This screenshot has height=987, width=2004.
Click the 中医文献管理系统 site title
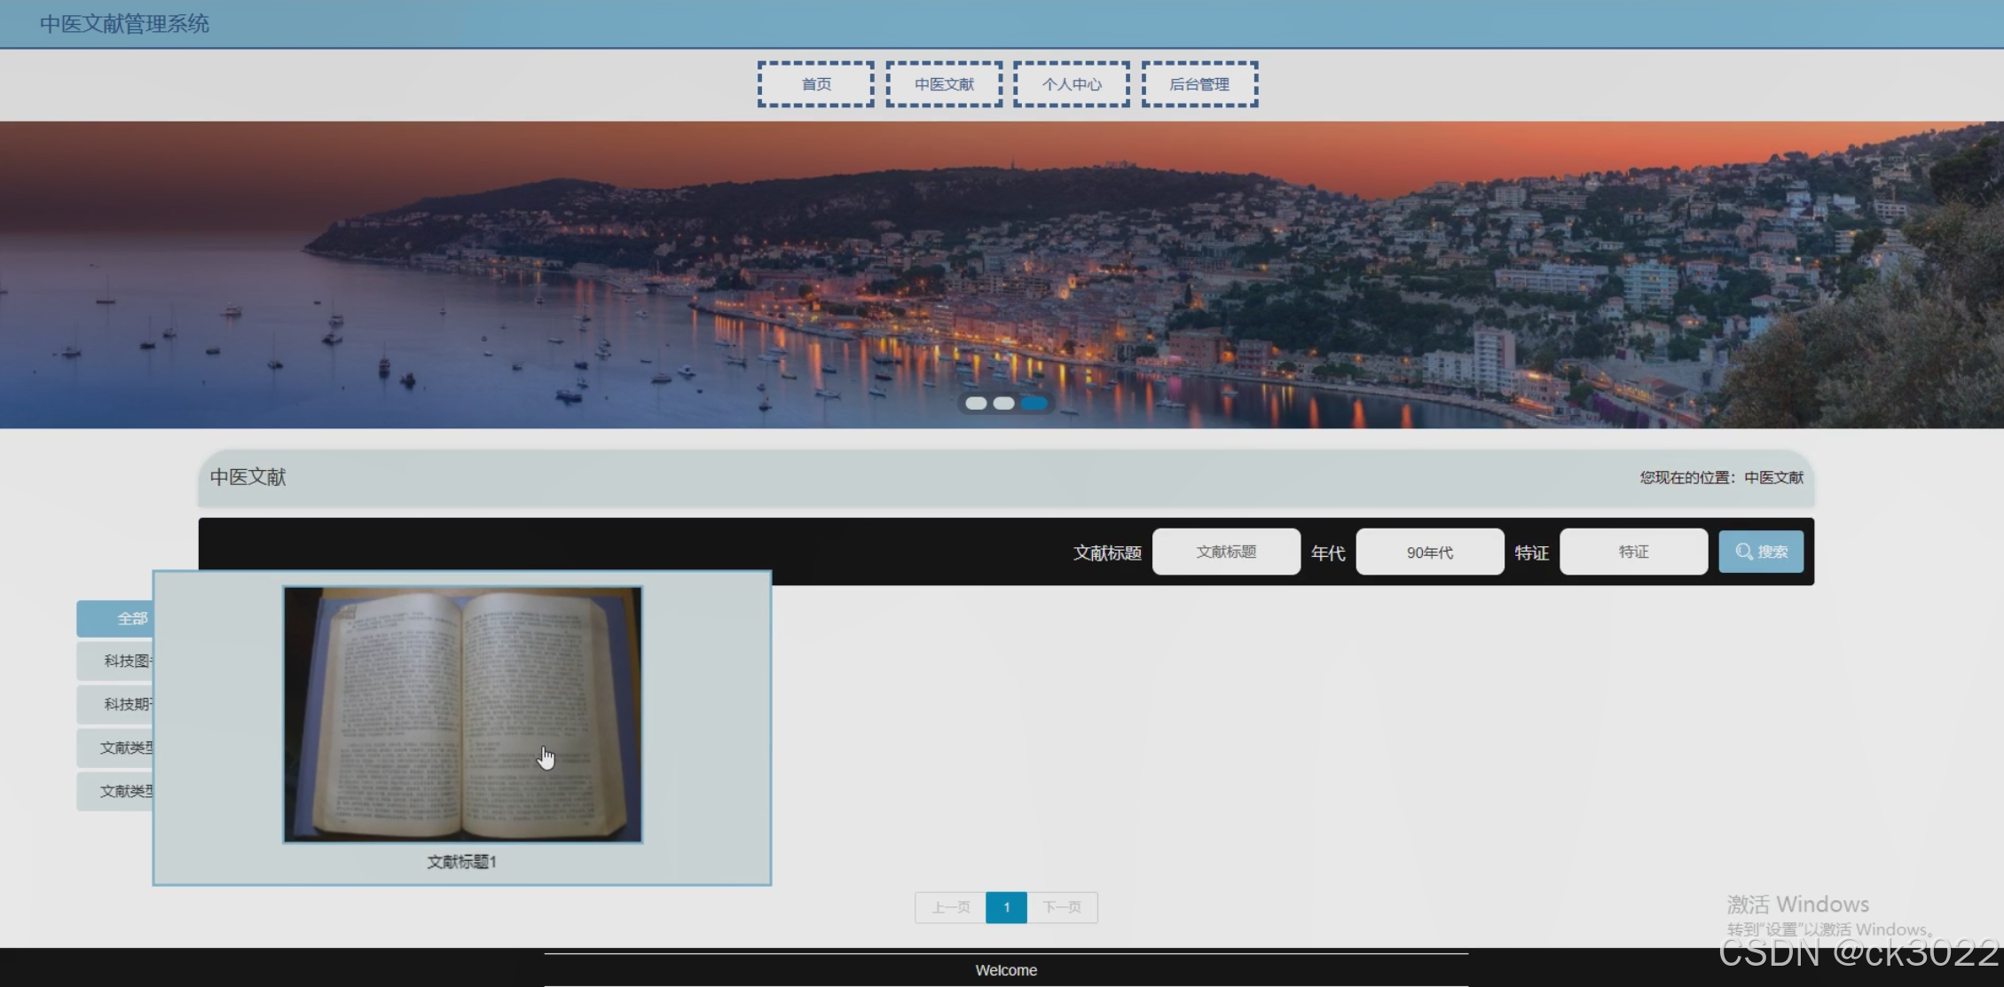[124, 24]
